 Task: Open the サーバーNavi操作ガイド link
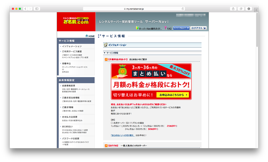[x=150, y=29]
